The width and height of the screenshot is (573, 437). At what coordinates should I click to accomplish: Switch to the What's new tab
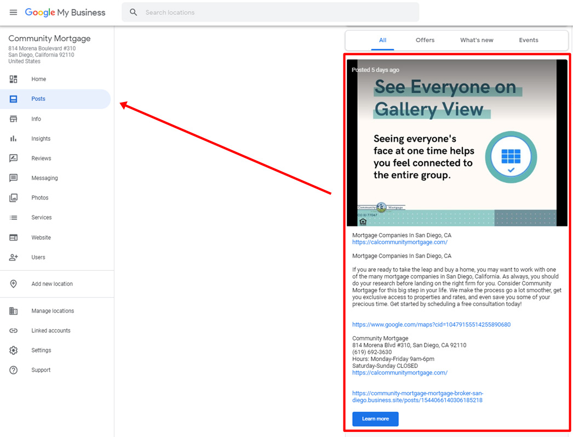tap(477, 40)
